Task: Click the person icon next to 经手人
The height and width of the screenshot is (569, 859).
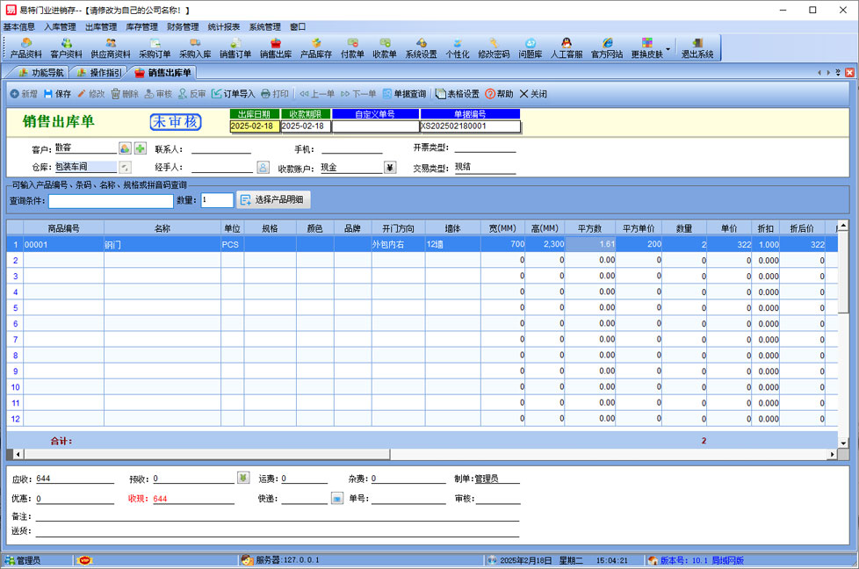Action: 263,167
